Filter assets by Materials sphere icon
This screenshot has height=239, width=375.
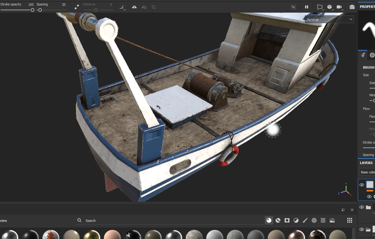pos(269,220)
